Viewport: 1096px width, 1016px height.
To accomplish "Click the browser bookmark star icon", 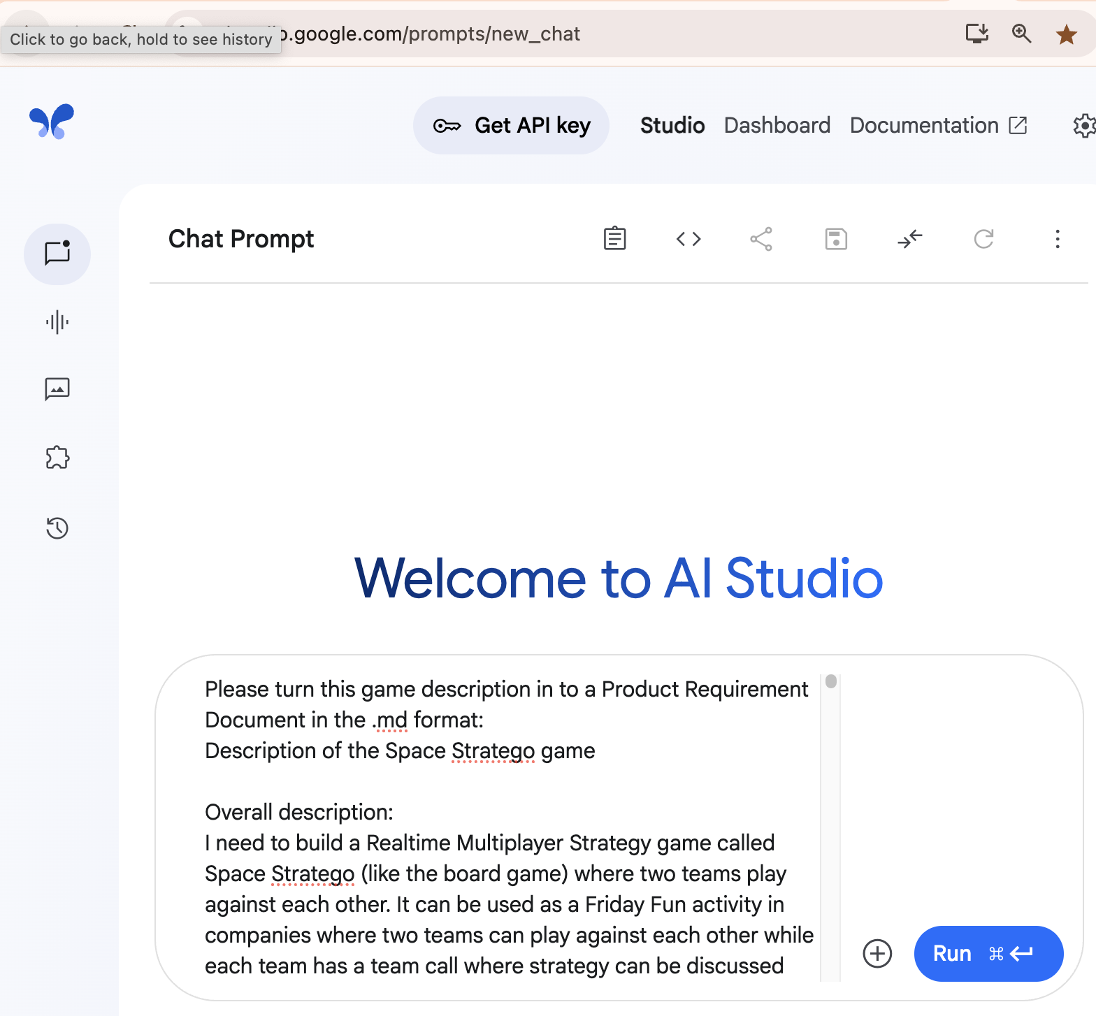I will 1067,34.
